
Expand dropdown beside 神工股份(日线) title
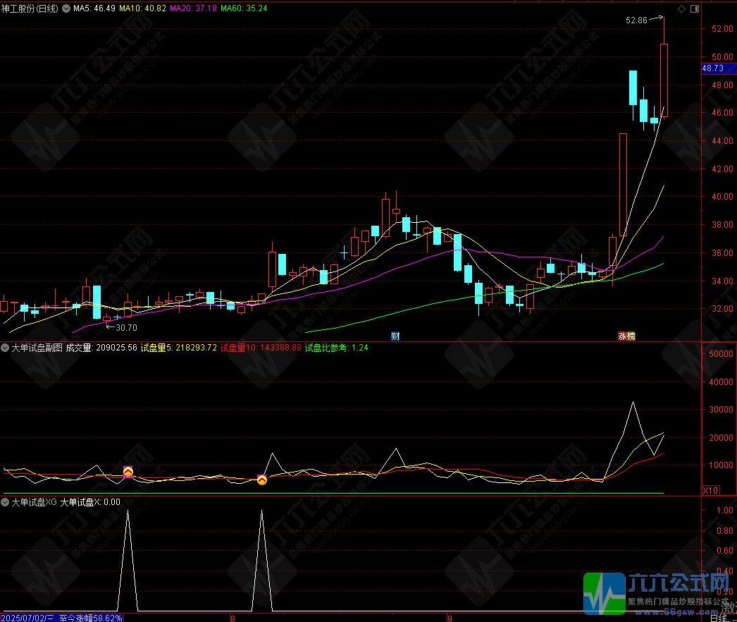(x=66, y=8)
